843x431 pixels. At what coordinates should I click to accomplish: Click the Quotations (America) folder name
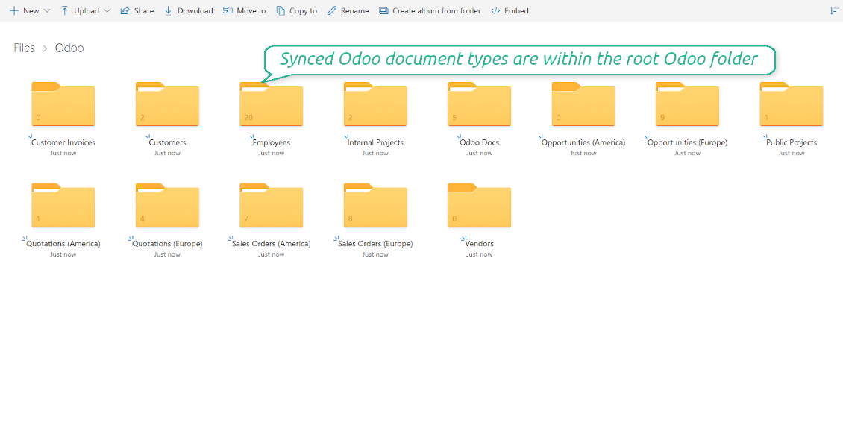63,244
